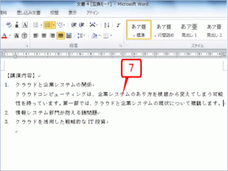Image resolution: width=228 pixels, height=171 pixels.
Task: Click the decrease indent icon
Action: coord(74,25)
